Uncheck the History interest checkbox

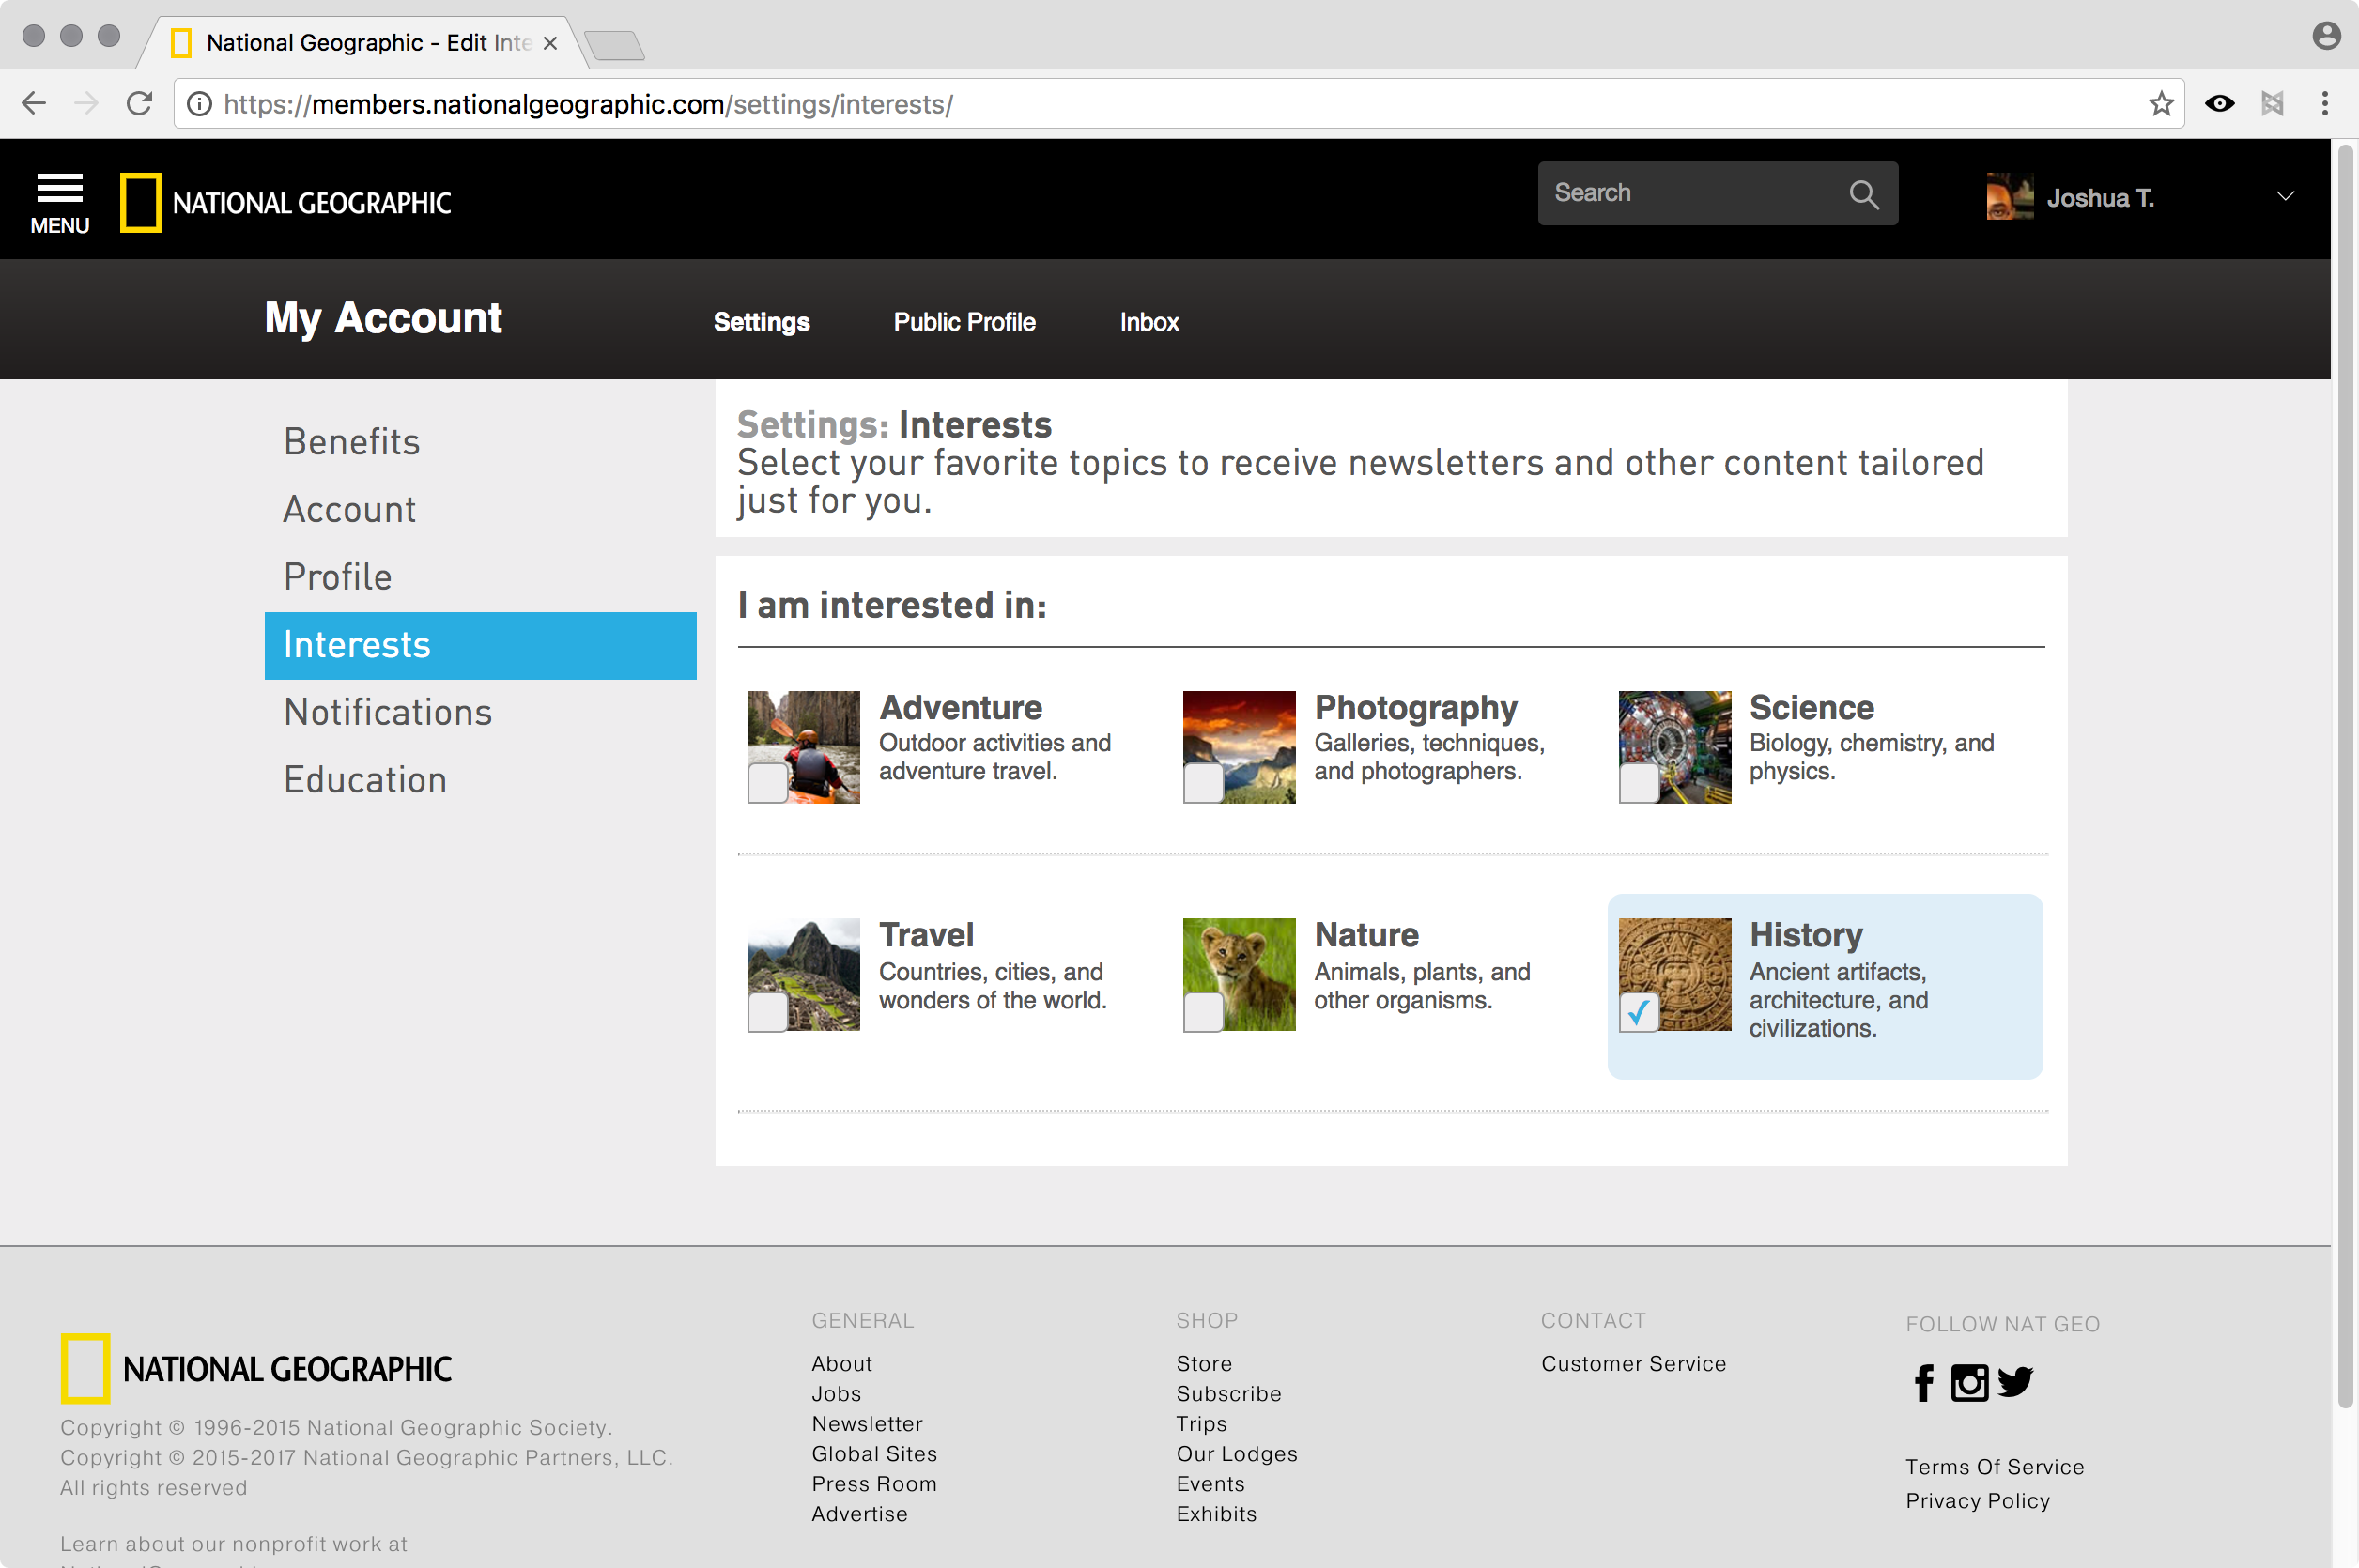click(x=1638, y=1012)
